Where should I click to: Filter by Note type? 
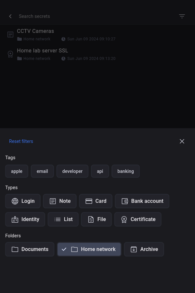click(x=60, y=201)
